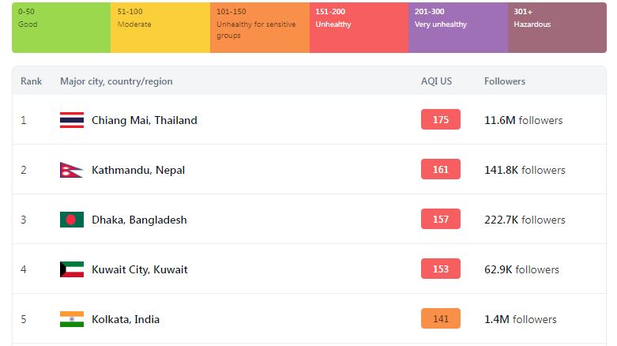This screenshot has height=346, width=617.
Task: Click the orange 141 AQI badge
Action: tap(441, 318)
